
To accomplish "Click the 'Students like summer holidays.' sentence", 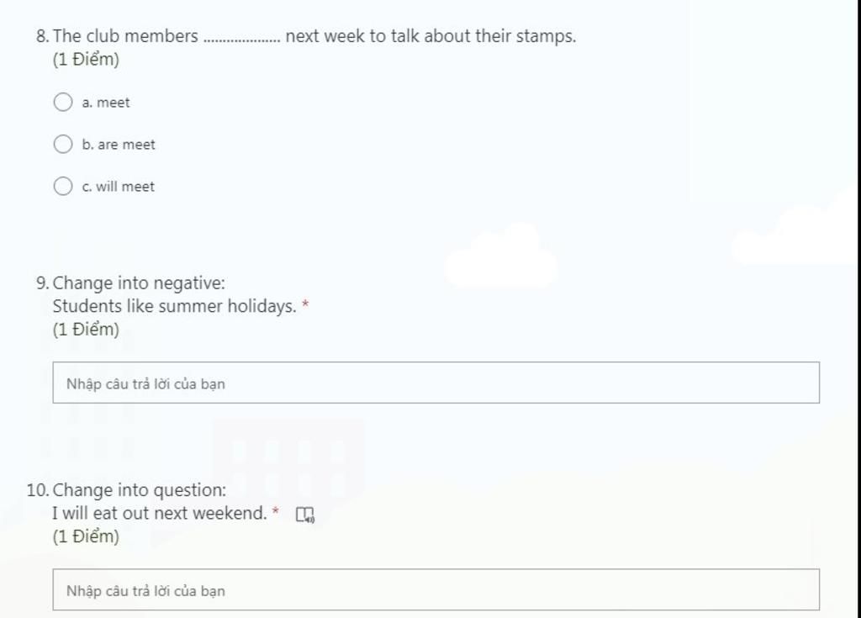I will coord(175,306).
